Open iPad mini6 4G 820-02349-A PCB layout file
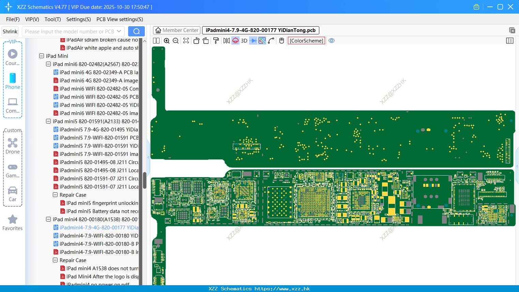This screenshot has width=519, height=292. coord(96,72)
